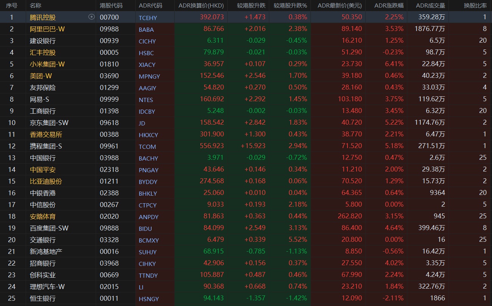
Task: Open 小米集团-W stock entry
Action: coord(47,64)
